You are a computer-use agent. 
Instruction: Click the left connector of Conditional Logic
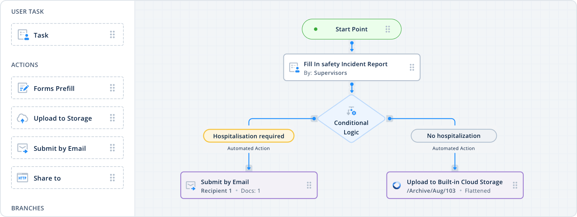click(314, 118)
